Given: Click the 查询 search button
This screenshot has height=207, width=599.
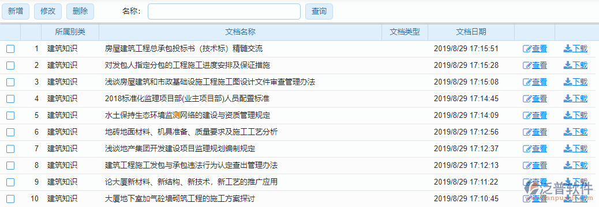Looking at the screenshot, I should click(x=319, y=11).
